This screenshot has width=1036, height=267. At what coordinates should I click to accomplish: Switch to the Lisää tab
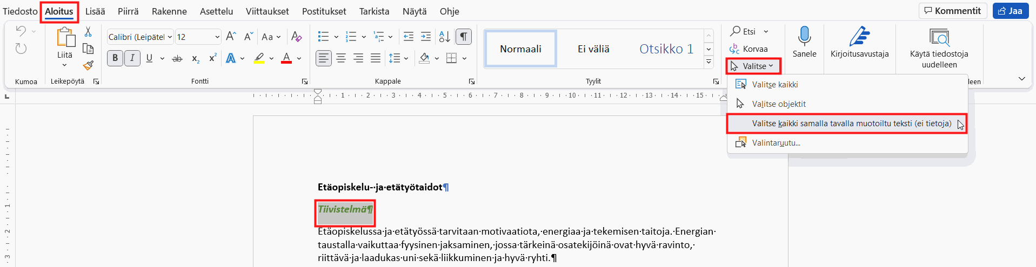pyautogui.click(x=95, y=11)
